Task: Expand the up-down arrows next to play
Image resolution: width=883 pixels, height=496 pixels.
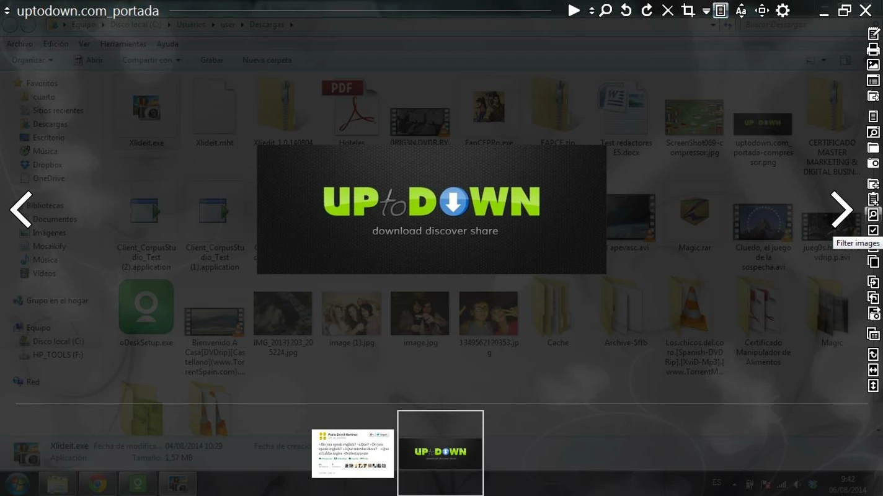Action: point(592,11)
